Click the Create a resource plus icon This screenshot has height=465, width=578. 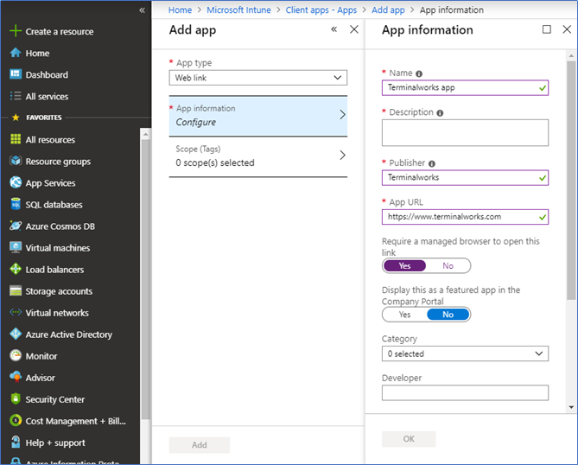click(16, 31)
